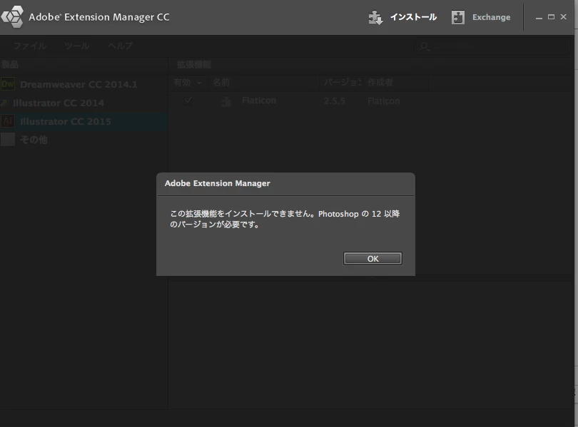
Task: Click the Flaticon extension puzzle icon
Action: [226, 101]
